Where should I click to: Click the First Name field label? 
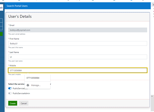(14, 39)
